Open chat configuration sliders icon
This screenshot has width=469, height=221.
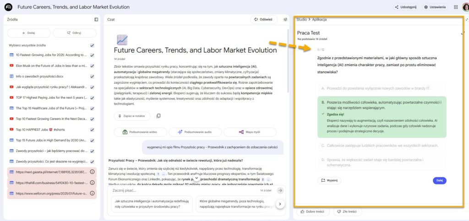click(x=285, y=20)
